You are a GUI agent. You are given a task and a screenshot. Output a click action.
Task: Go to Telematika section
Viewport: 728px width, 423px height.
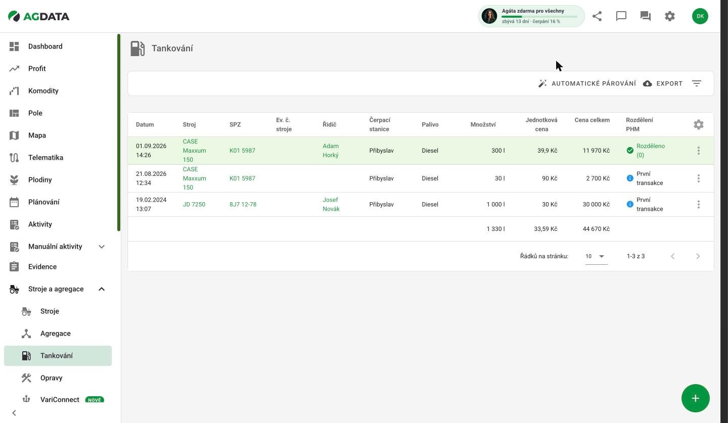(x=58, y=158)
